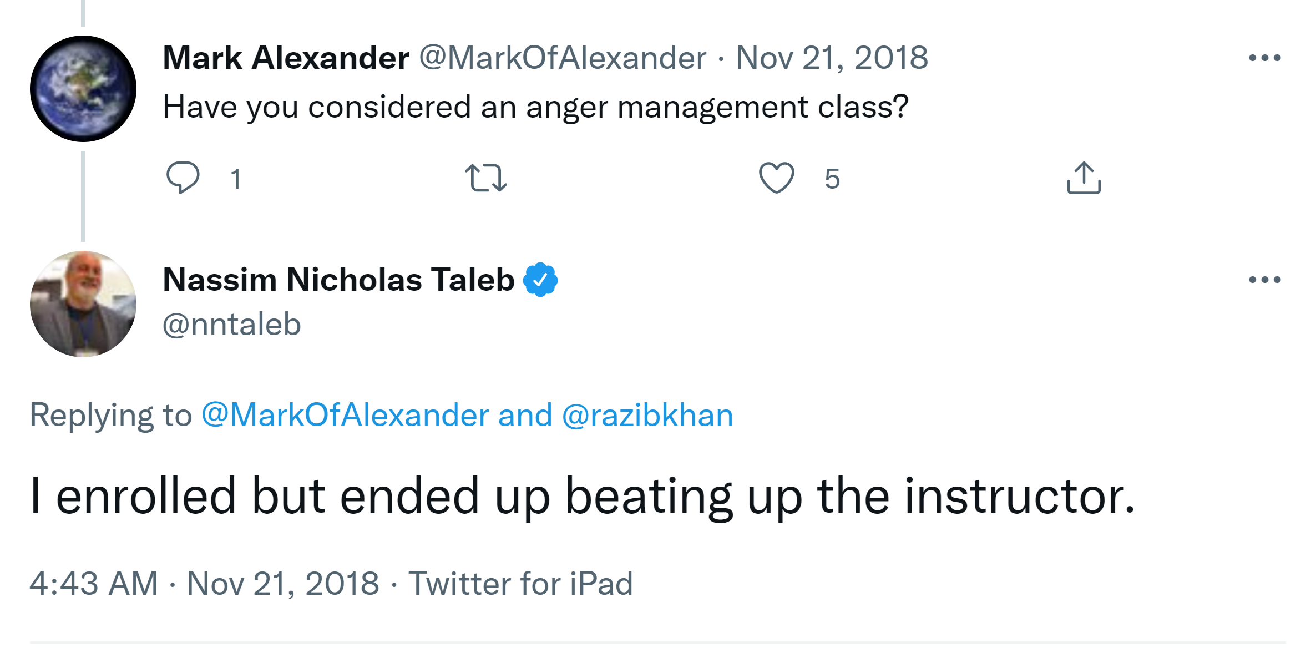Click the Mark Alexander display name
Image resolution: width=1311 pixels, height=658 pixels.
click(x=286, y=58)
